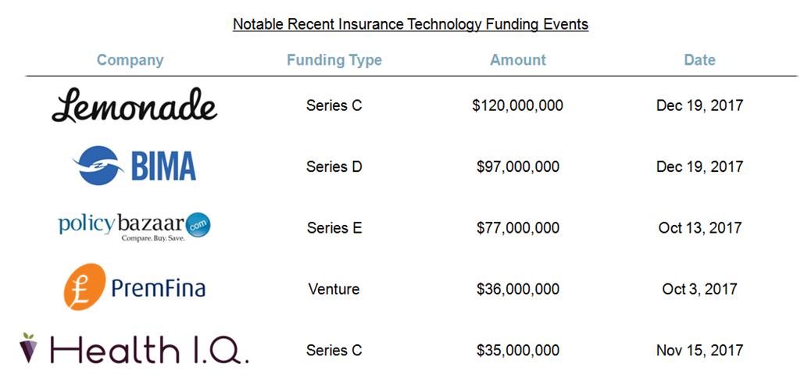Click the PremFina orange pound-sign icon

click(x=84, y=287)
